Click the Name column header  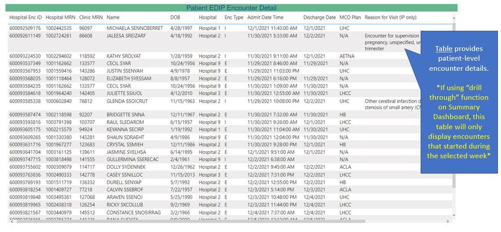(113, 17)
